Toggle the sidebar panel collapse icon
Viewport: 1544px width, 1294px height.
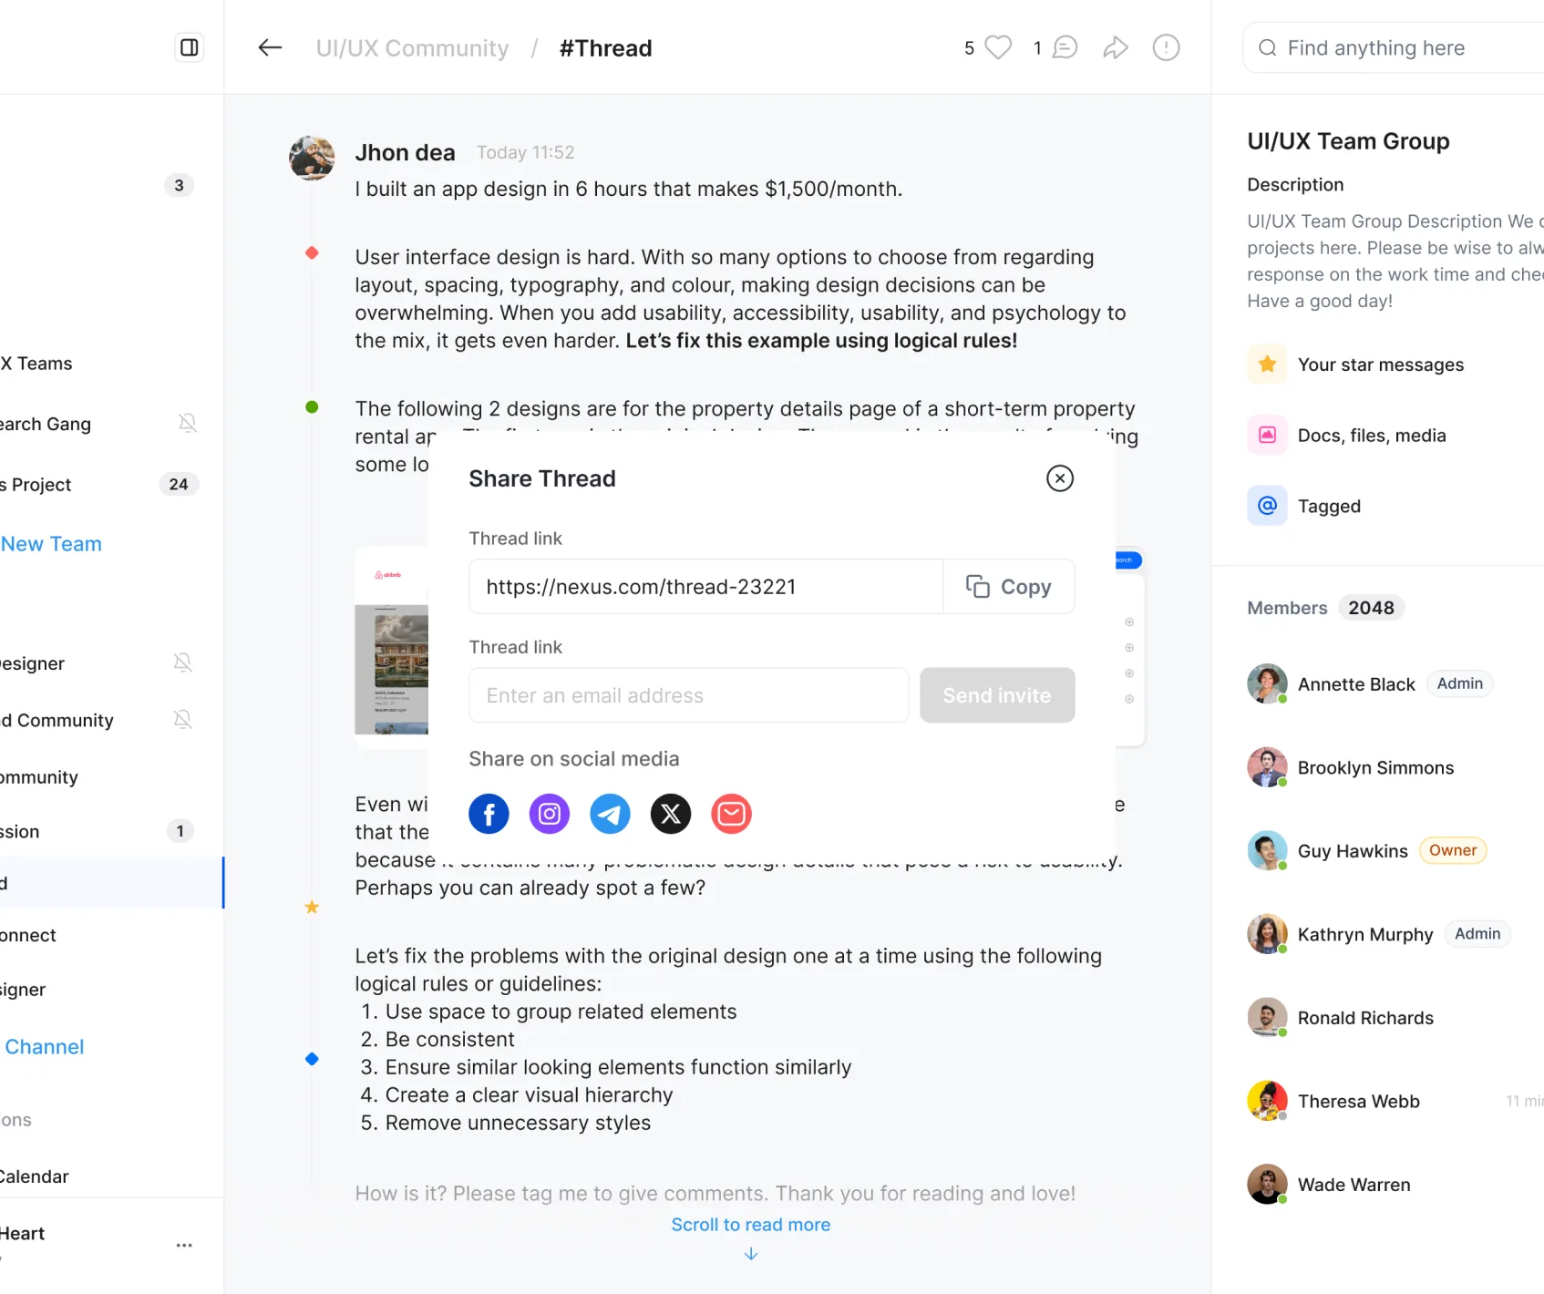pyautogui.click(x=189, y=47)
